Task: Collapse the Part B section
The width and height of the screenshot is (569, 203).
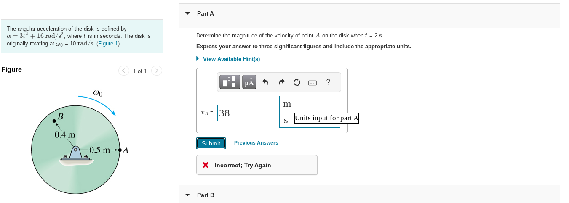Action: coord(187,195)
